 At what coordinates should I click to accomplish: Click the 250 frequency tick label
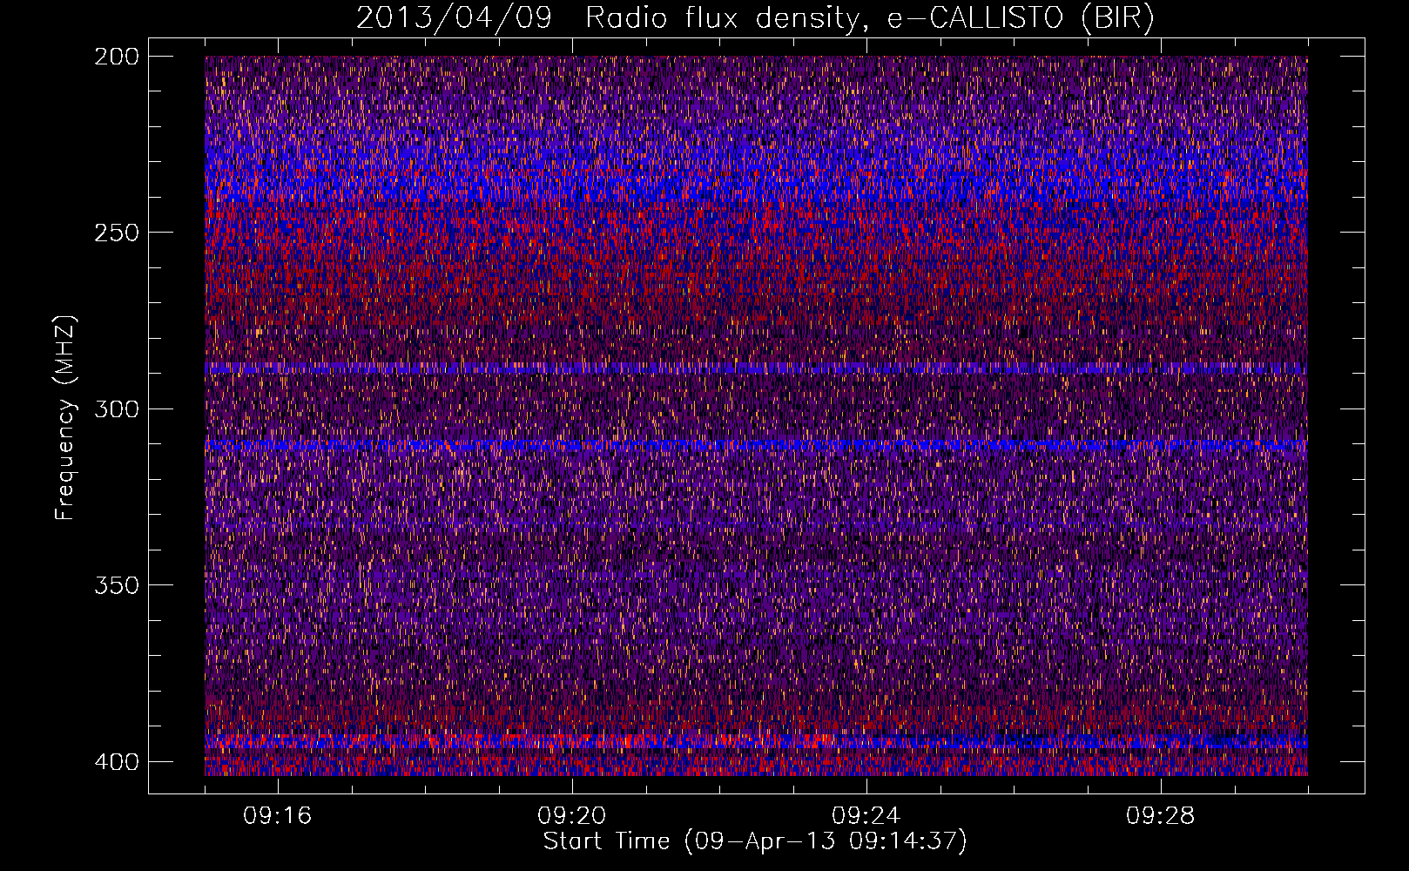pyautogui.click(x=116, y=233)
